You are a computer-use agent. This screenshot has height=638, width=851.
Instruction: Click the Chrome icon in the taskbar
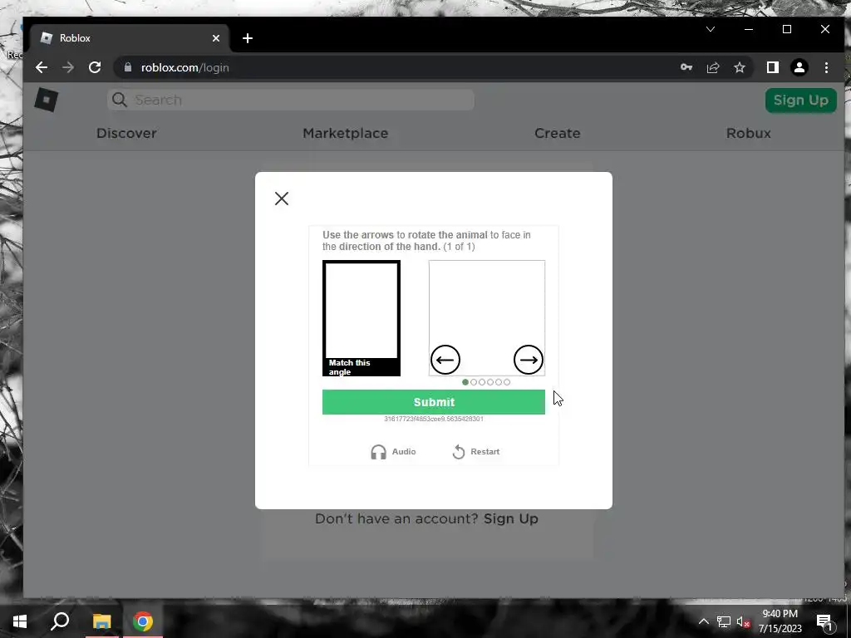point(143,621)
